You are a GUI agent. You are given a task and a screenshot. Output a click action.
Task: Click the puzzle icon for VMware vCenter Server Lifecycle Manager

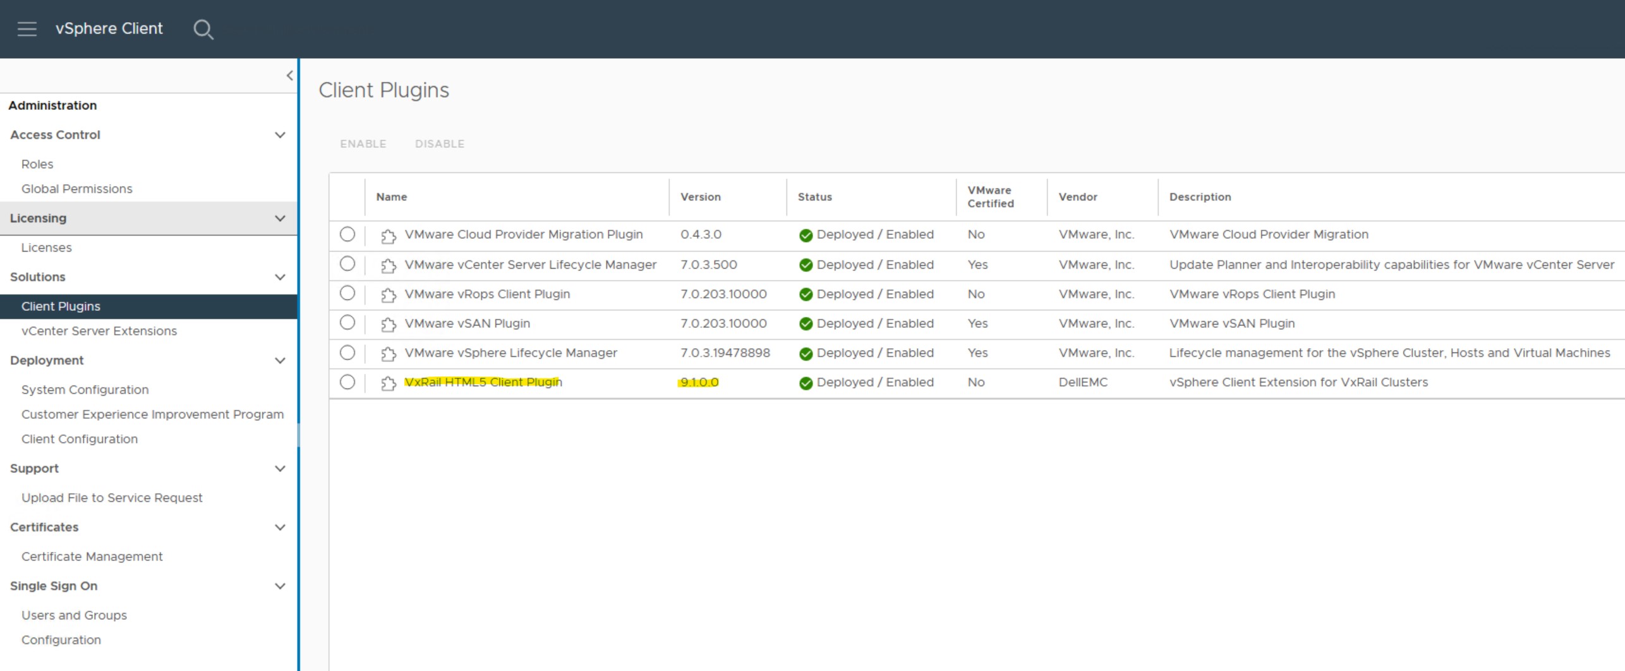pyautogui.click(x=388, y=264)
